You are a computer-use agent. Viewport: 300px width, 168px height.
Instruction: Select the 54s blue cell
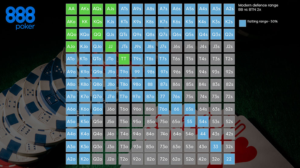coord(203,121)
